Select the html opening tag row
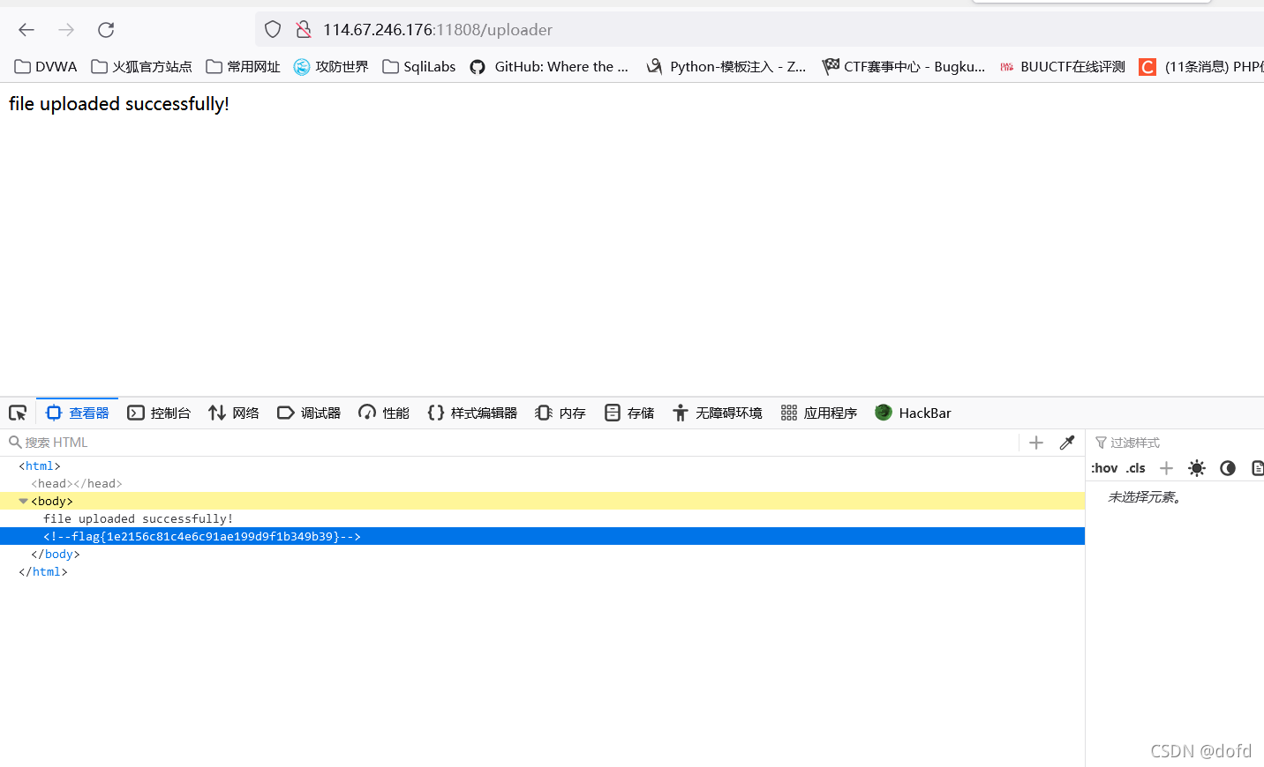This screenshot has width=1264, height=767. (542, 465)
